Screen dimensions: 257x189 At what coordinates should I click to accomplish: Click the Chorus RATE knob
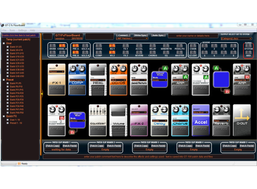[x=176, y=109]
